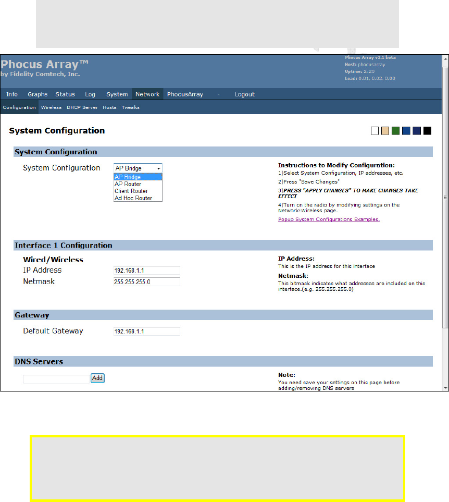Viewport: 449px width, 502px height.
Task: Click the DNS server address input field
Action: pyautogui.click(x=56, y=379)
